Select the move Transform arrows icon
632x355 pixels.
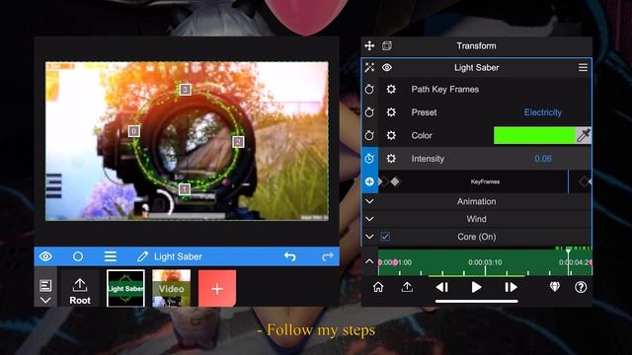point(369,45)
